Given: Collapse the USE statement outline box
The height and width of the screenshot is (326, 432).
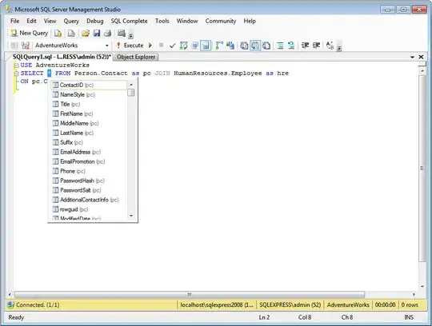Looking at the screenshot, I should click(x=17, y=66).
